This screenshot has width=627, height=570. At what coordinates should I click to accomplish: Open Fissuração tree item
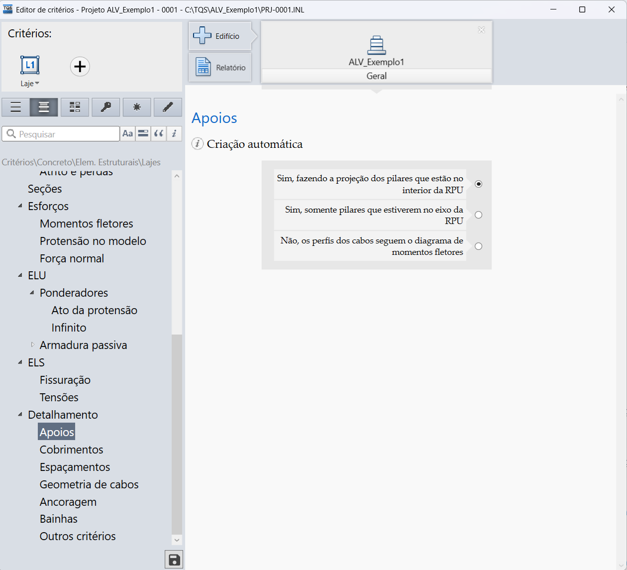(x=65, y=380)
